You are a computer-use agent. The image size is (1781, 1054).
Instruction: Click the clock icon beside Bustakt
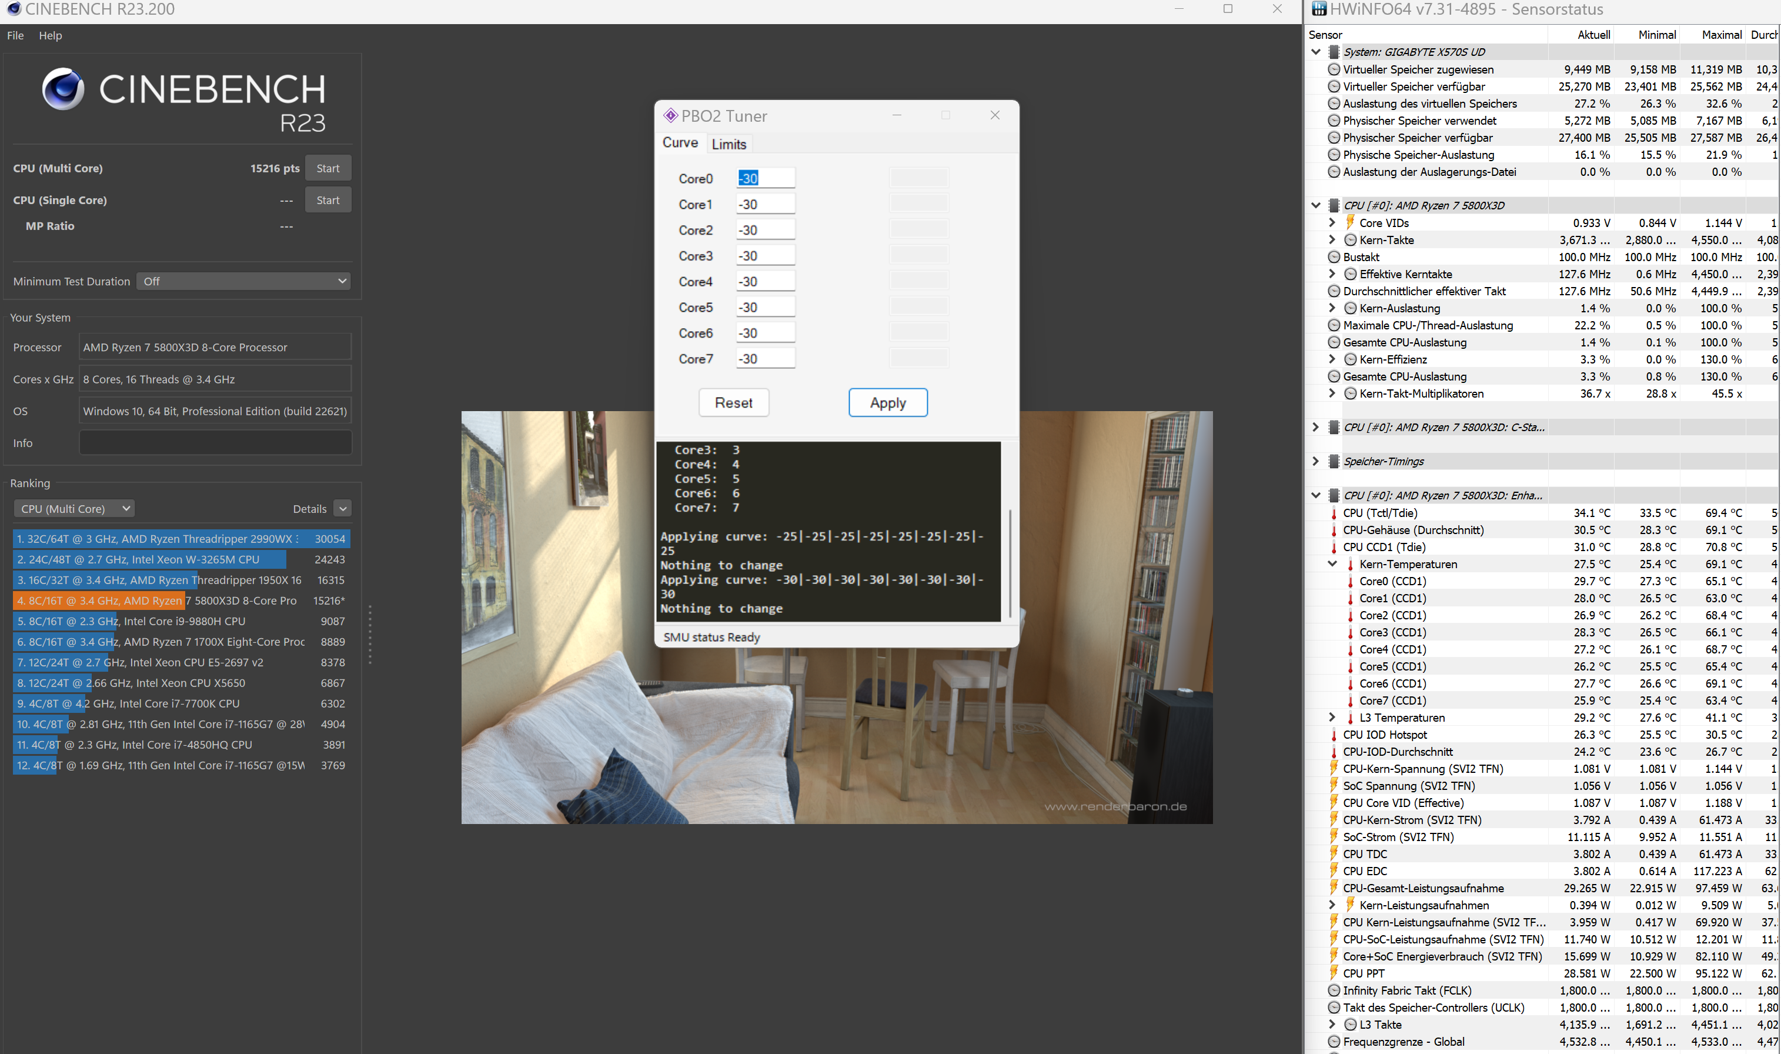pos(1335,256)
